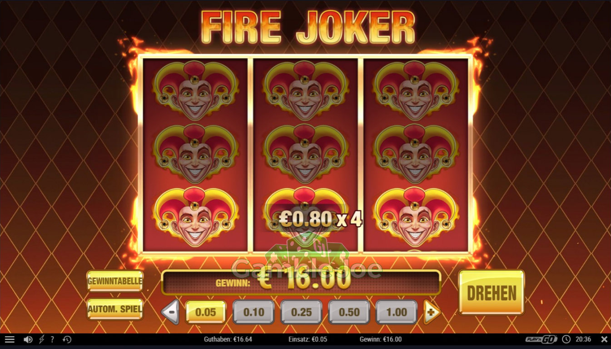611x349 pixels.
Task: Select the 0.50 coin value
Action: pyautogui.click(x=349, y=312)
